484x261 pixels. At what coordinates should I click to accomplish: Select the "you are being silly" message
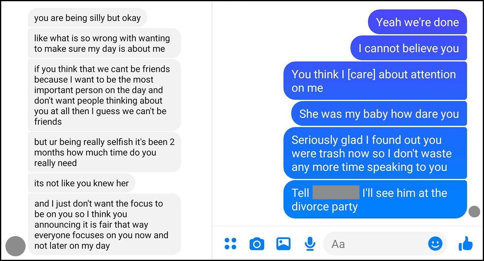[87, 18]
